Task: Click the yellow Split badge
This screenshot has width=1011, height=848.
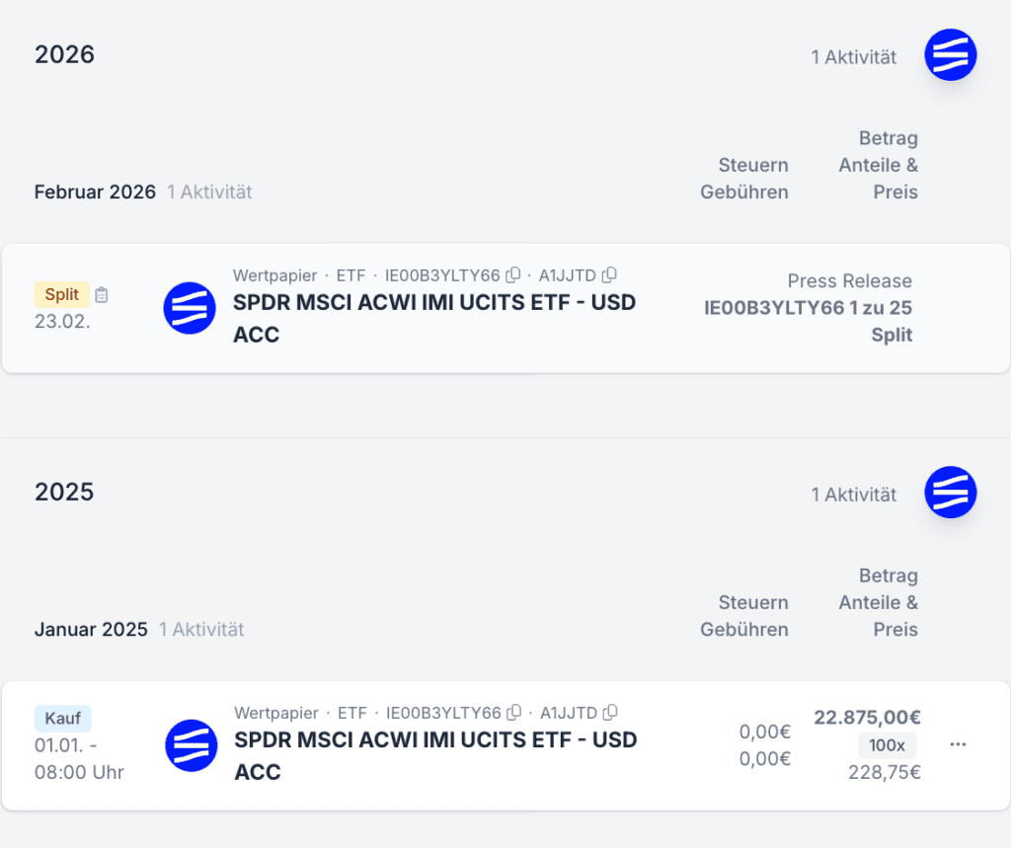Action: point(62,294)
